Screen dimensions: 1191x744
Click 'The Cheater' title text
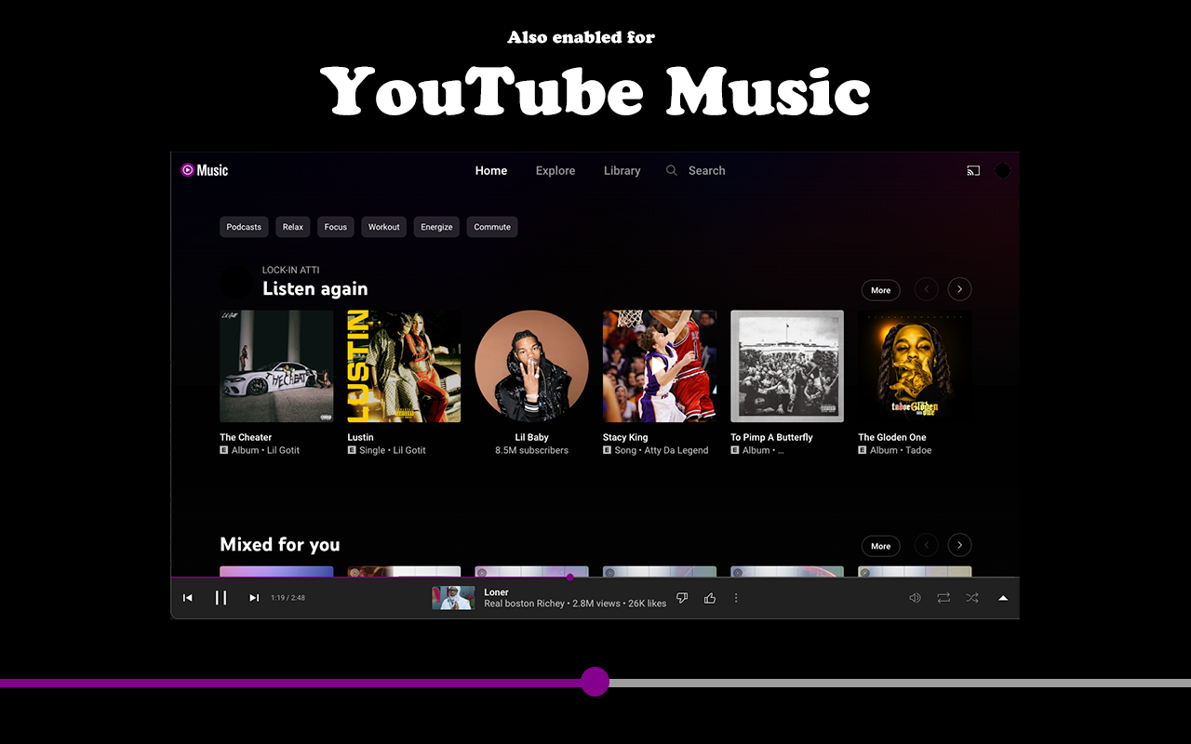(x=246, y=437)
